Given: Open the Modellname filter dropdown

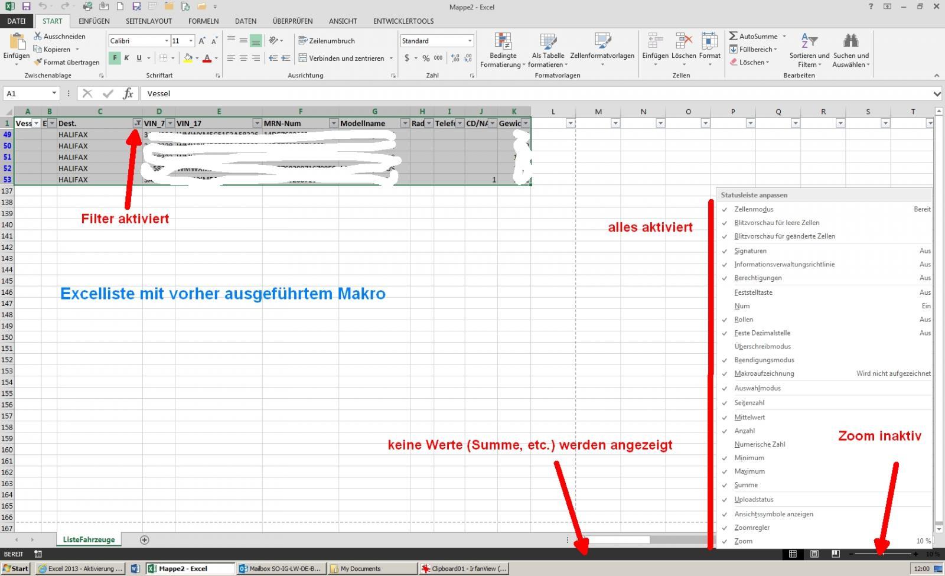Looking at the screenshot, I should (x=405, y=123).
